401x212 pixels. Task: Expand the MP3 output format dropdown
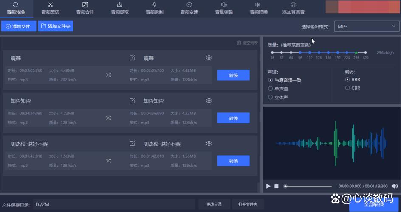366,27
